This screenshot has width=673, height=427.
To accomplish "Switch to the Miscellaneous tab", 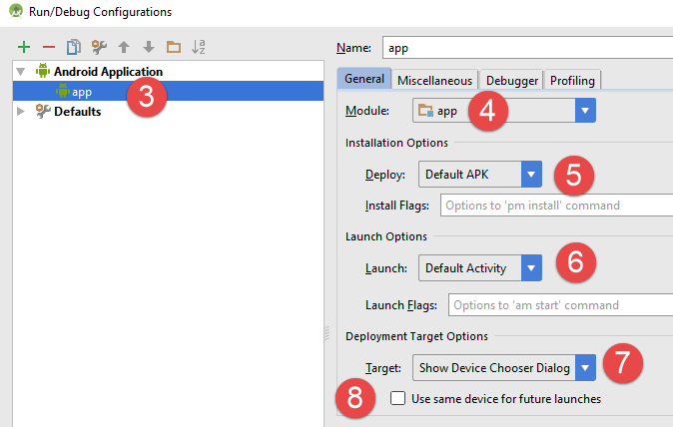I will coord(434,80).
